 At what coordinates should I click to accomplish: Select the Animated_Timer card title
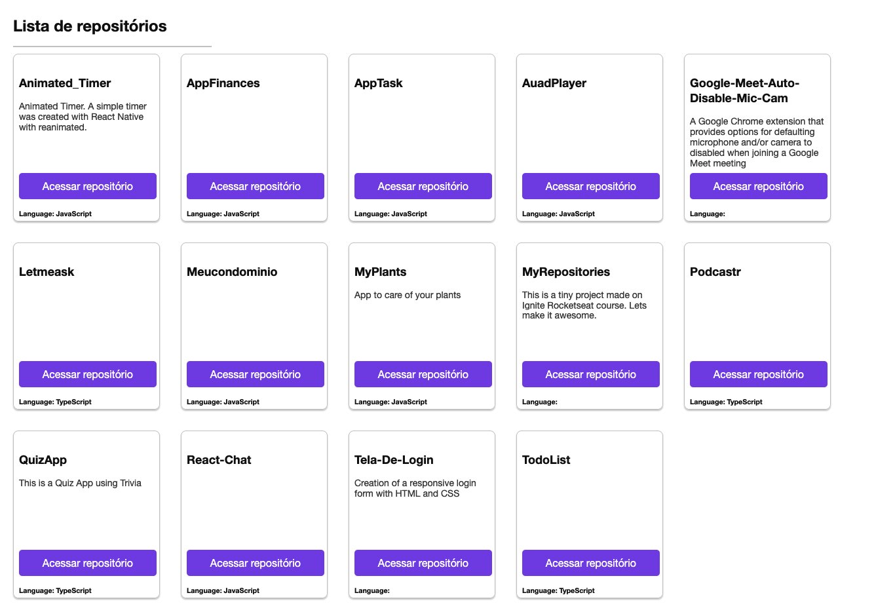click(64, 83)
